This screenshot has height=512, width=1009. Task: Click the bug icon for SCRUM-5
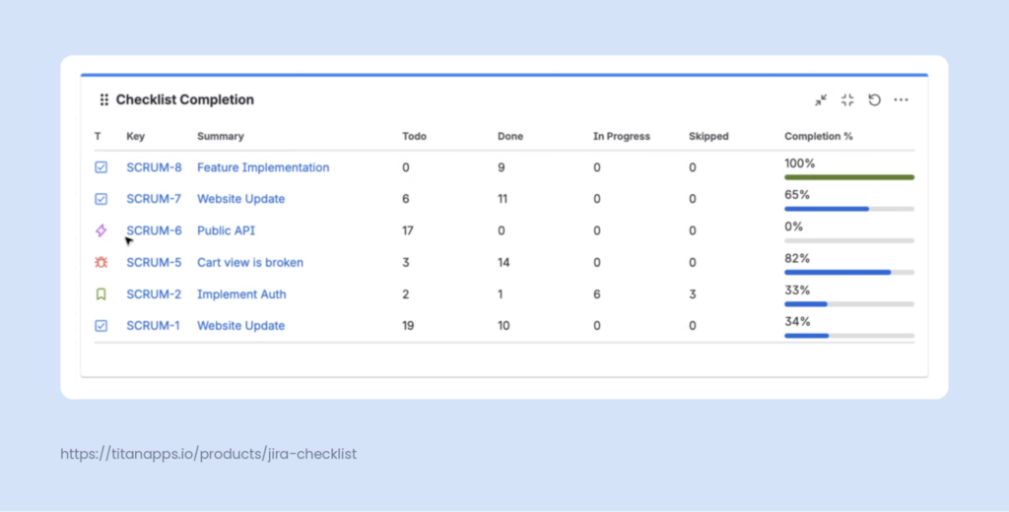101,263
